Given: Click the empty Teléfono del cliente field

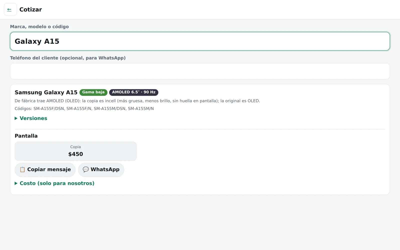Looking at the screenshot, I should [x=200, y=71].
